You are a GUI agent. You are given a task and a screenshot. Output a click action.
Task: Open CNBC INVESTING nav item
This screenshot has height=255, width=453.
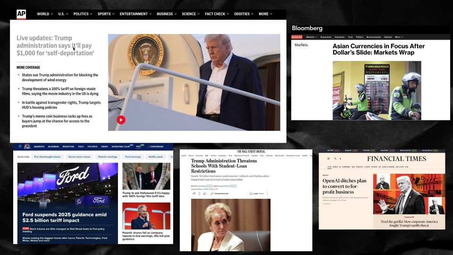(68, 146)
